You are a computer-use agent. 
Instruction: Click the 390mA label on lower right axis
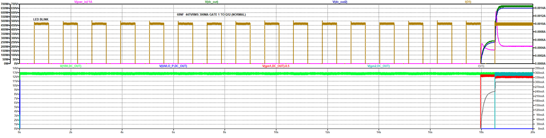[539, 68]
